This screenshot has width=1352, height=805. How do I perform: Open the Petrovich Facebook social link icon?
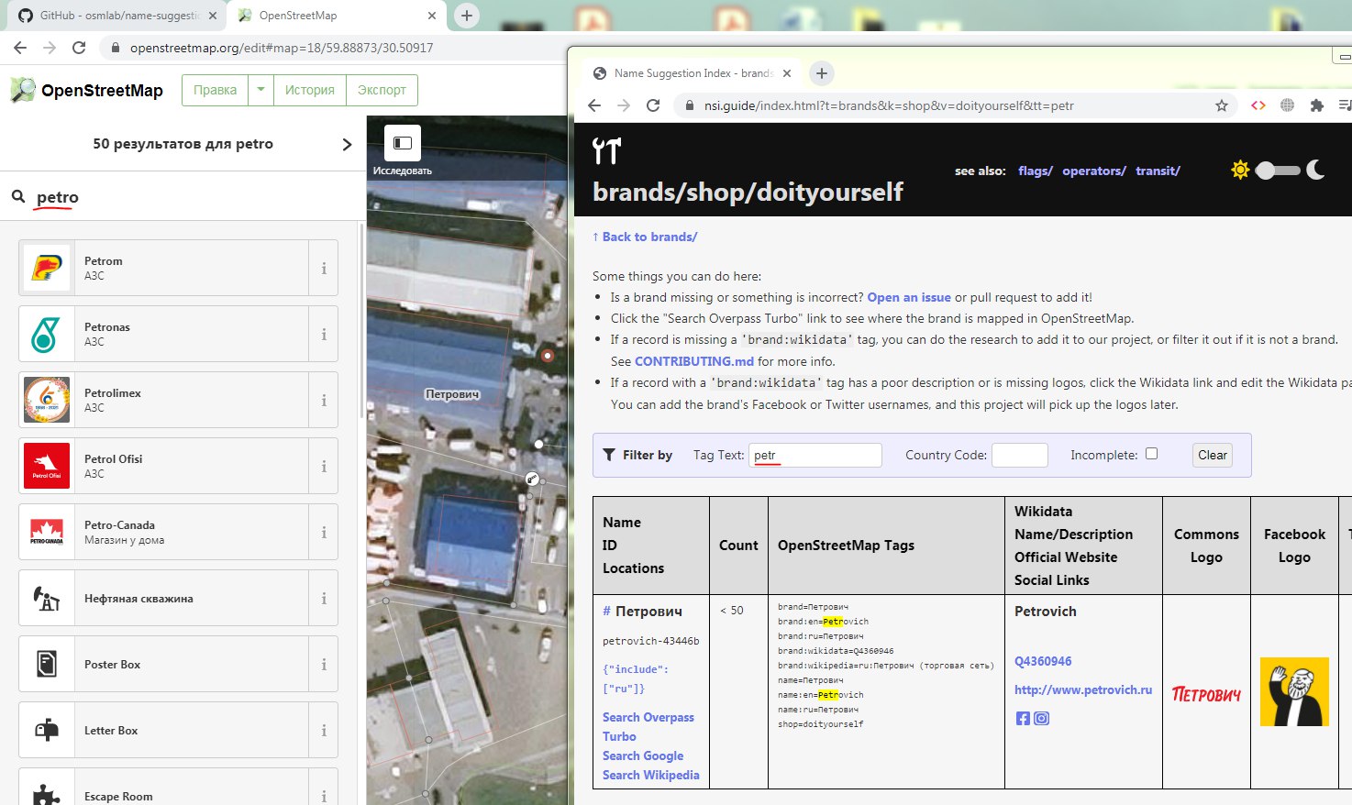click(x=1023, y=718)
